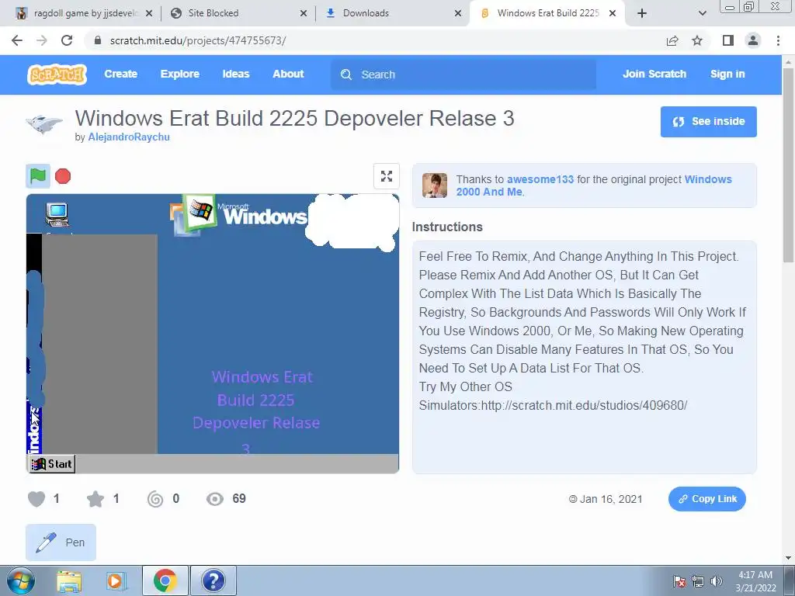Close the ragdoll game tab
Image resolution: width=795 pixels, height=596 pixels.
149,14
